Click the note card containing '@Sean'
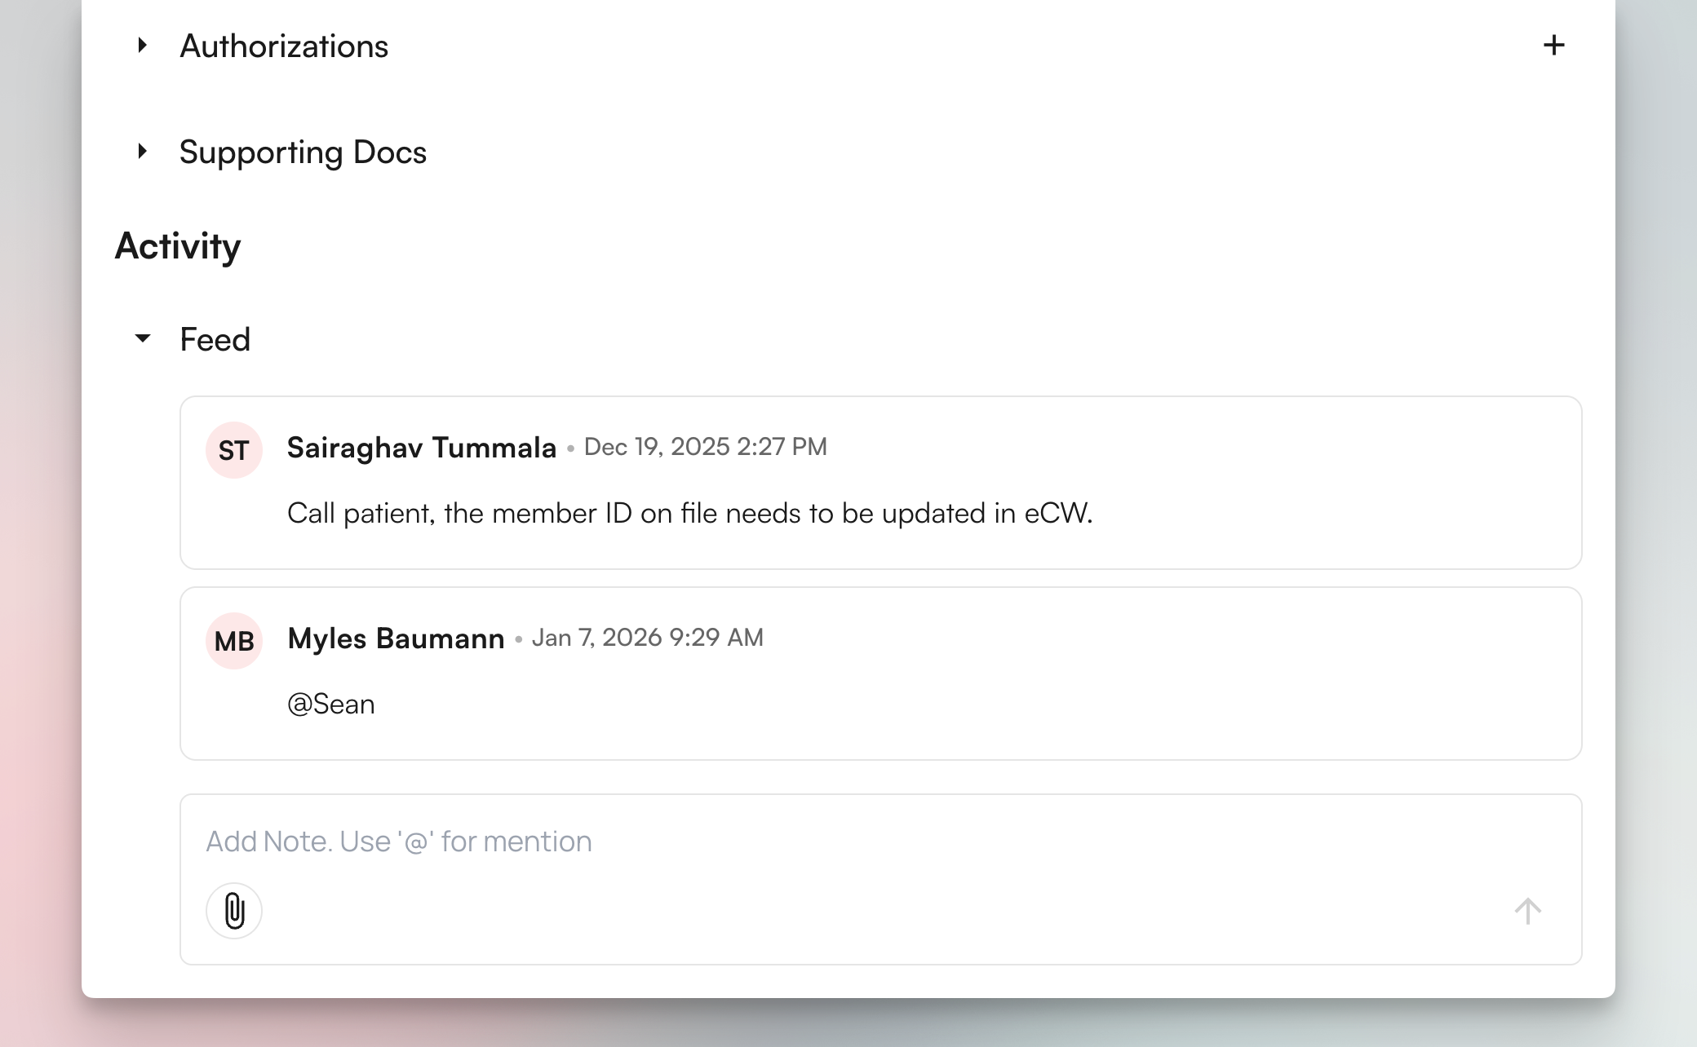 coord(881,673)
